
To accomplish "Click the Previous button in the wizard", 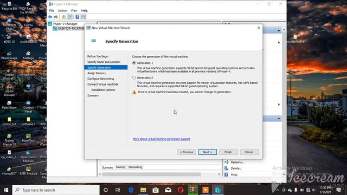I will (187, 152).
